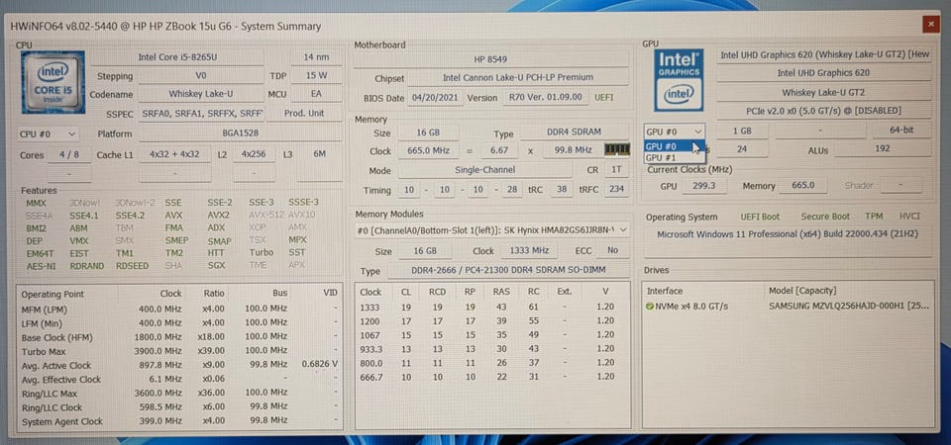The width and height of the screenshot is (951, 445).
Task: Click the L2 cache value 4x256
Action: (254, 154)
